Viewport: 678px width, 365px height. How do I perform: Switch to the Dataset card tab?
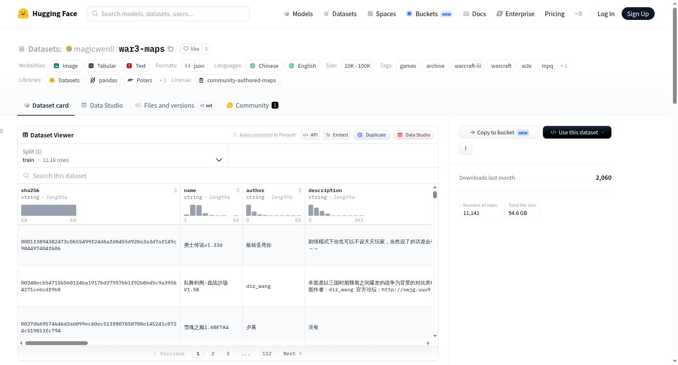[x=46, y=106]
